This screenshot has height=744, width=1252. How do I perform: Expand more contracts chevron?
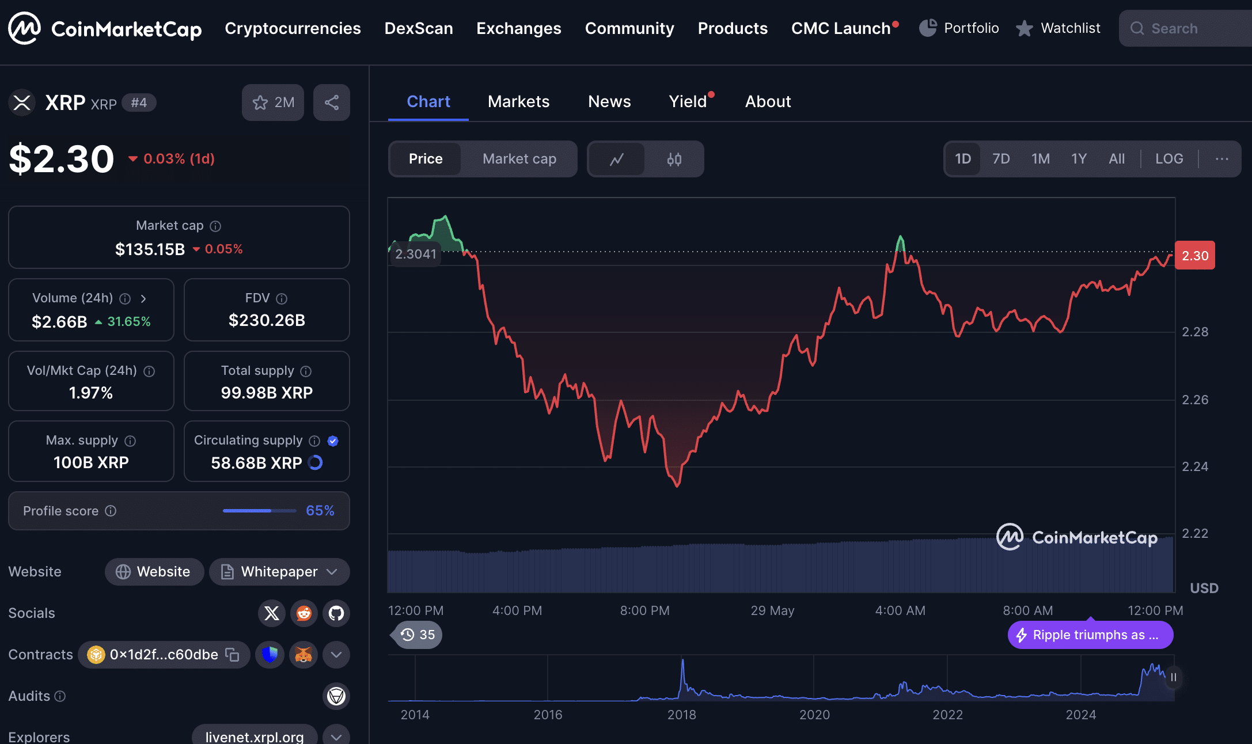[x=336, y=655]
